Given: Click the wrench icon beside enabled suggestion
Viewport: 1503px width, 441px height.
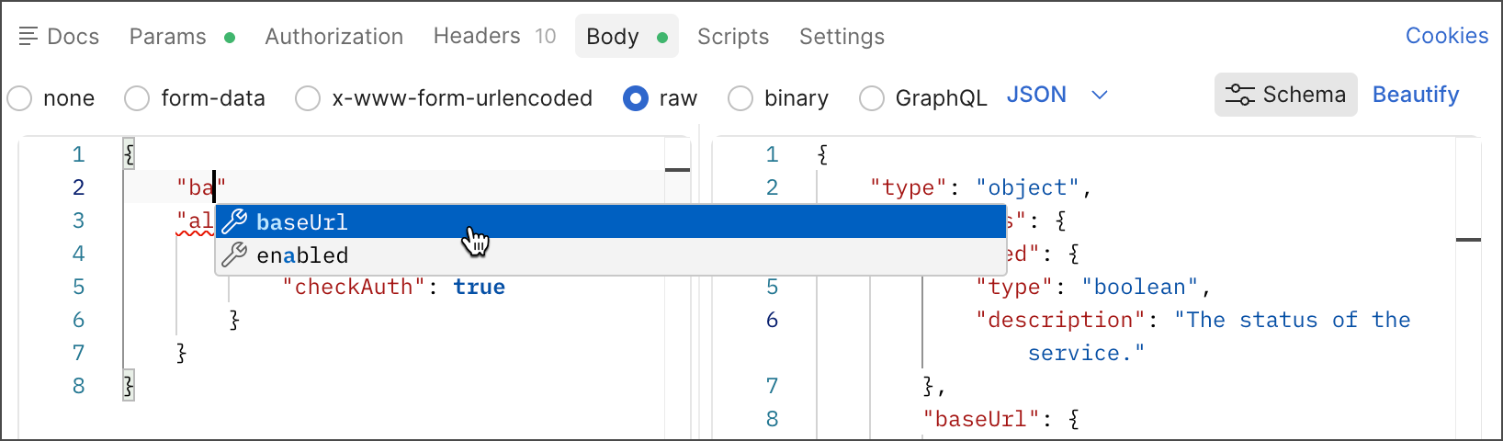Looking at the screenshot, I should point(235,254).
